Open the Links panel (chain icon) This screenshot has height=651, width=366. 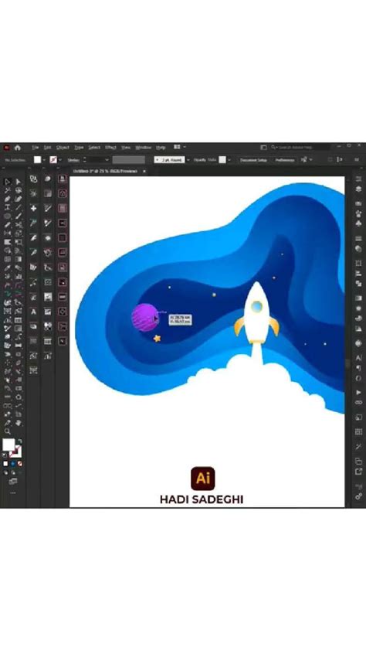point(358,403)
